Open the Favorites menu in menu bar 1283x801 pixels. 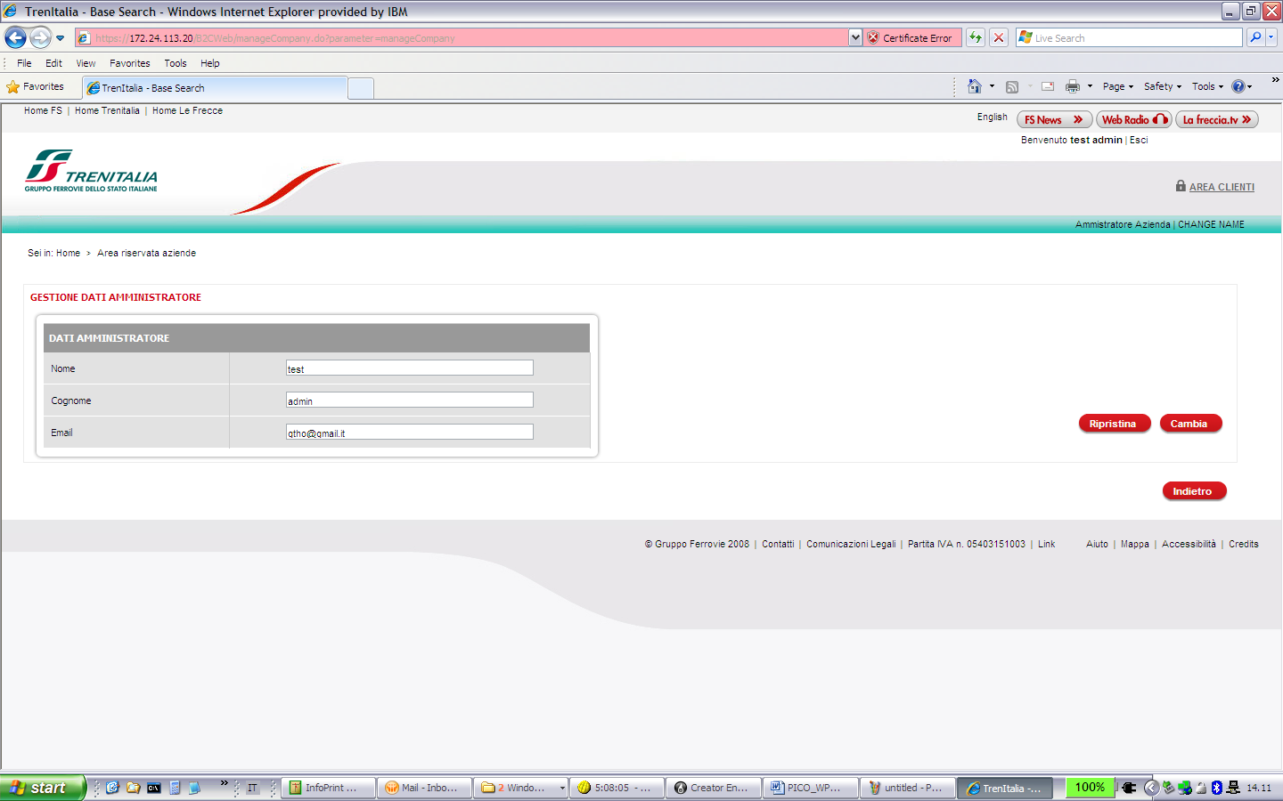click(x=130, y=63)
